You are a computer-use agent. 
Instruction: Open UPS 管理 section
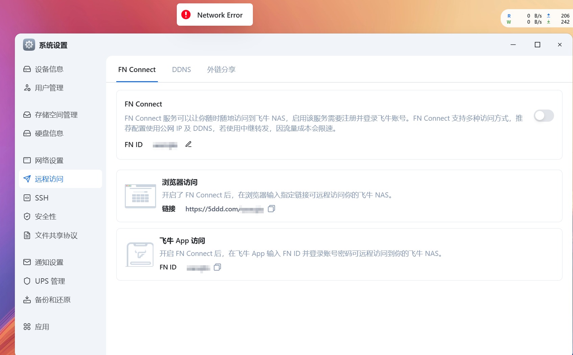coord(50,281)
